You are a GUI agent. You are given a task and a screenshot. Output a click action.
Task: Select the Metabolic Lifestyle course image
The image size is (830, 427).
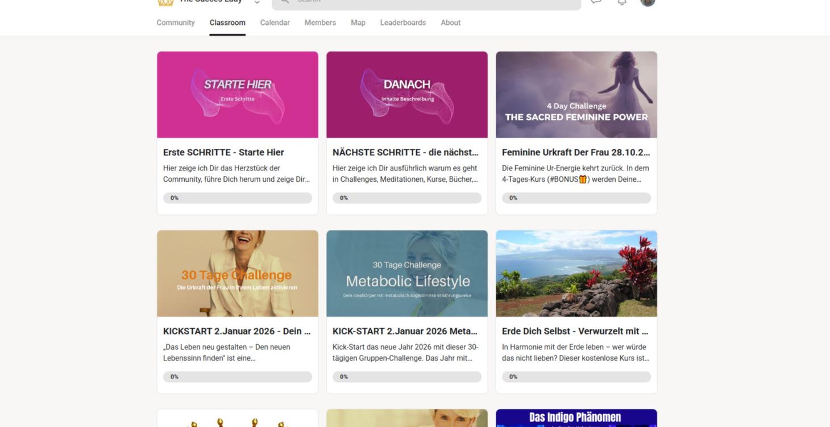coord(407,274)
